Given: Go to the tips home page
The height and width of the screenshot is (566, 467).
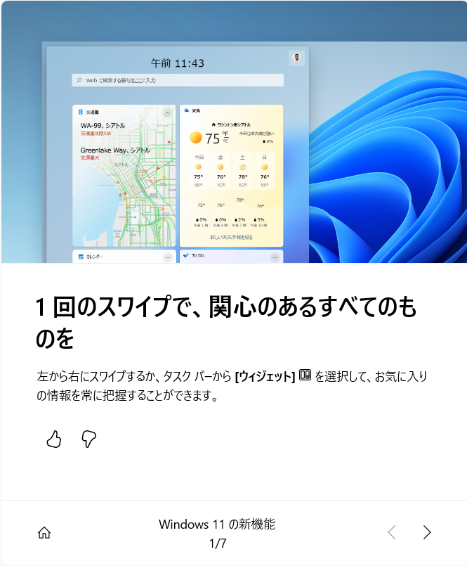Looking at the screenshot, I should [x=44, y=532].
